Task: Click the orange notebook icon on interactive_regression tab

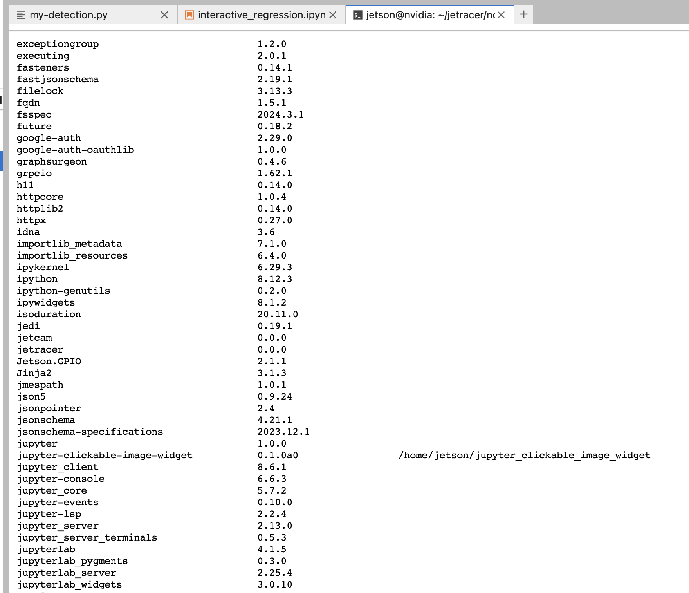Action: tap(189, 15)
